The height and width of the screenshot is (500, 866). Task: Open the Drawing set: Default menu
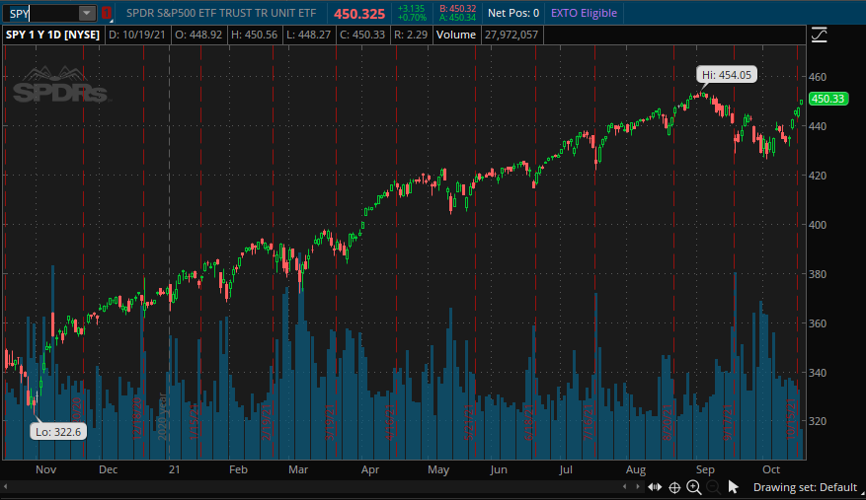tap(805, 487)
